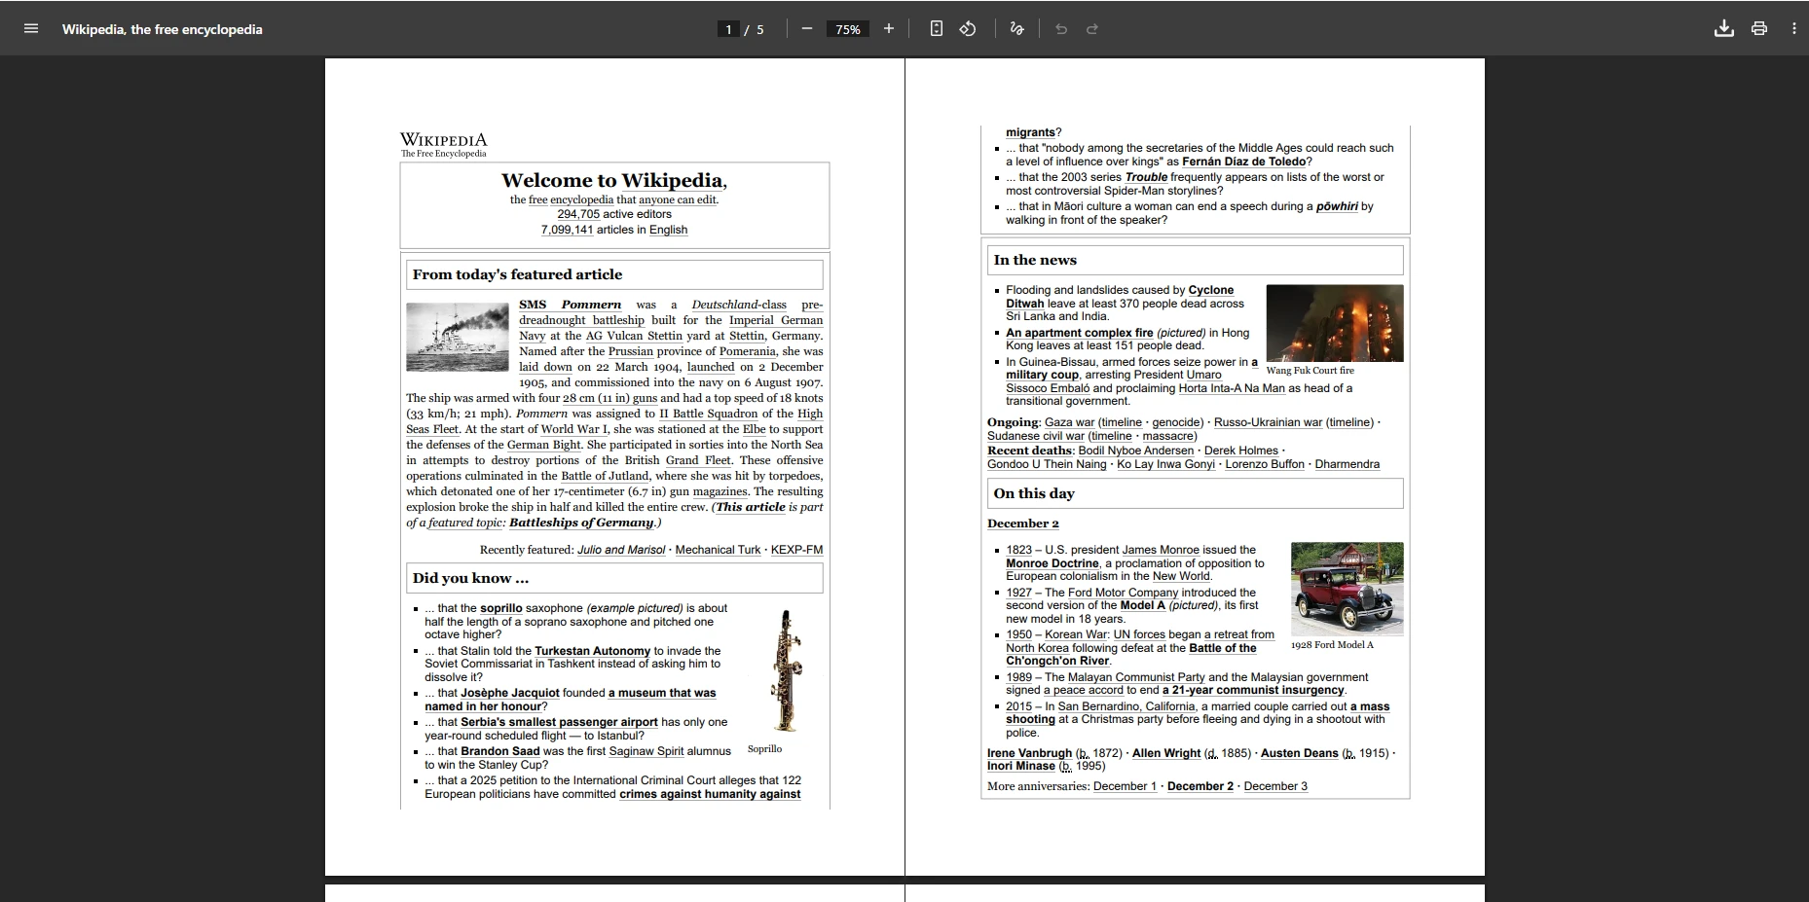1809x902 pixels.
Task: Click the December 3 anniversaries link
Action: (1275, 785)
